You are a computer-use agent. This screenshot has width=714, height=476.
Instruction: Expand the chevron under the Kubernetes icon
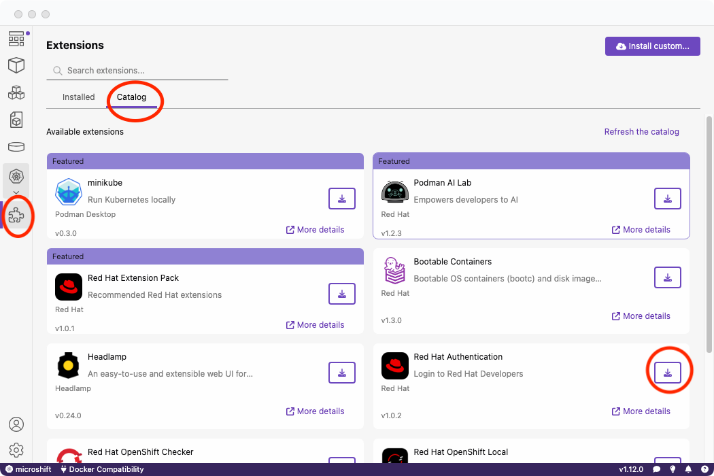pos(16,193)
